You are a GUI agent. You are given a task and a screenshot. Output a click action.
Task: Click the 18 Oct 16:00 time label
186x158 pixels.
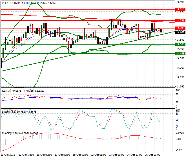pos(80,155)
